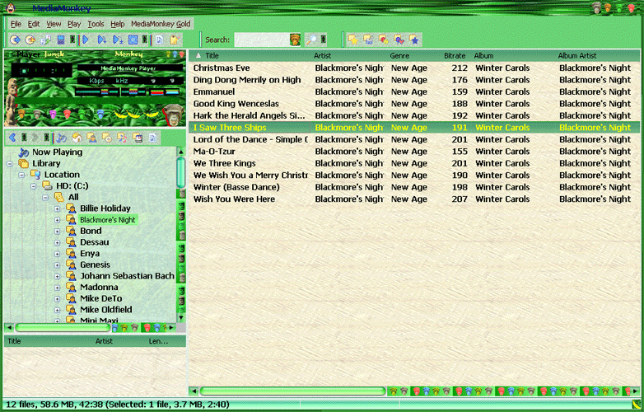
Task: Click the track list horizontal scrollbar
Action: tap(292, 391)
